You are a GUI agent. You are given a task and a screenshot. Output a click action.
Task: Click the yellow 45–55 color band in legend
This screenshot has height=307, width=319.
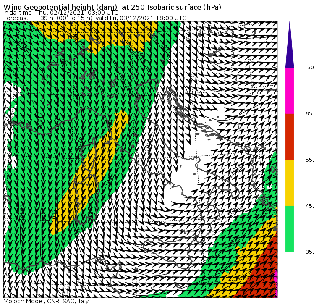290,183
